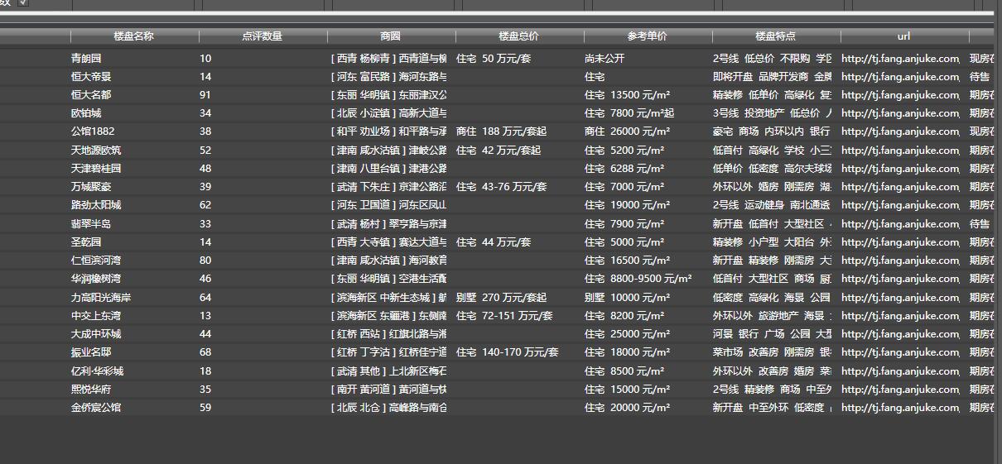Select the 路劲太阳城 name cell
The width and height of the screenshot is (1002, 464).
[96, 205]
